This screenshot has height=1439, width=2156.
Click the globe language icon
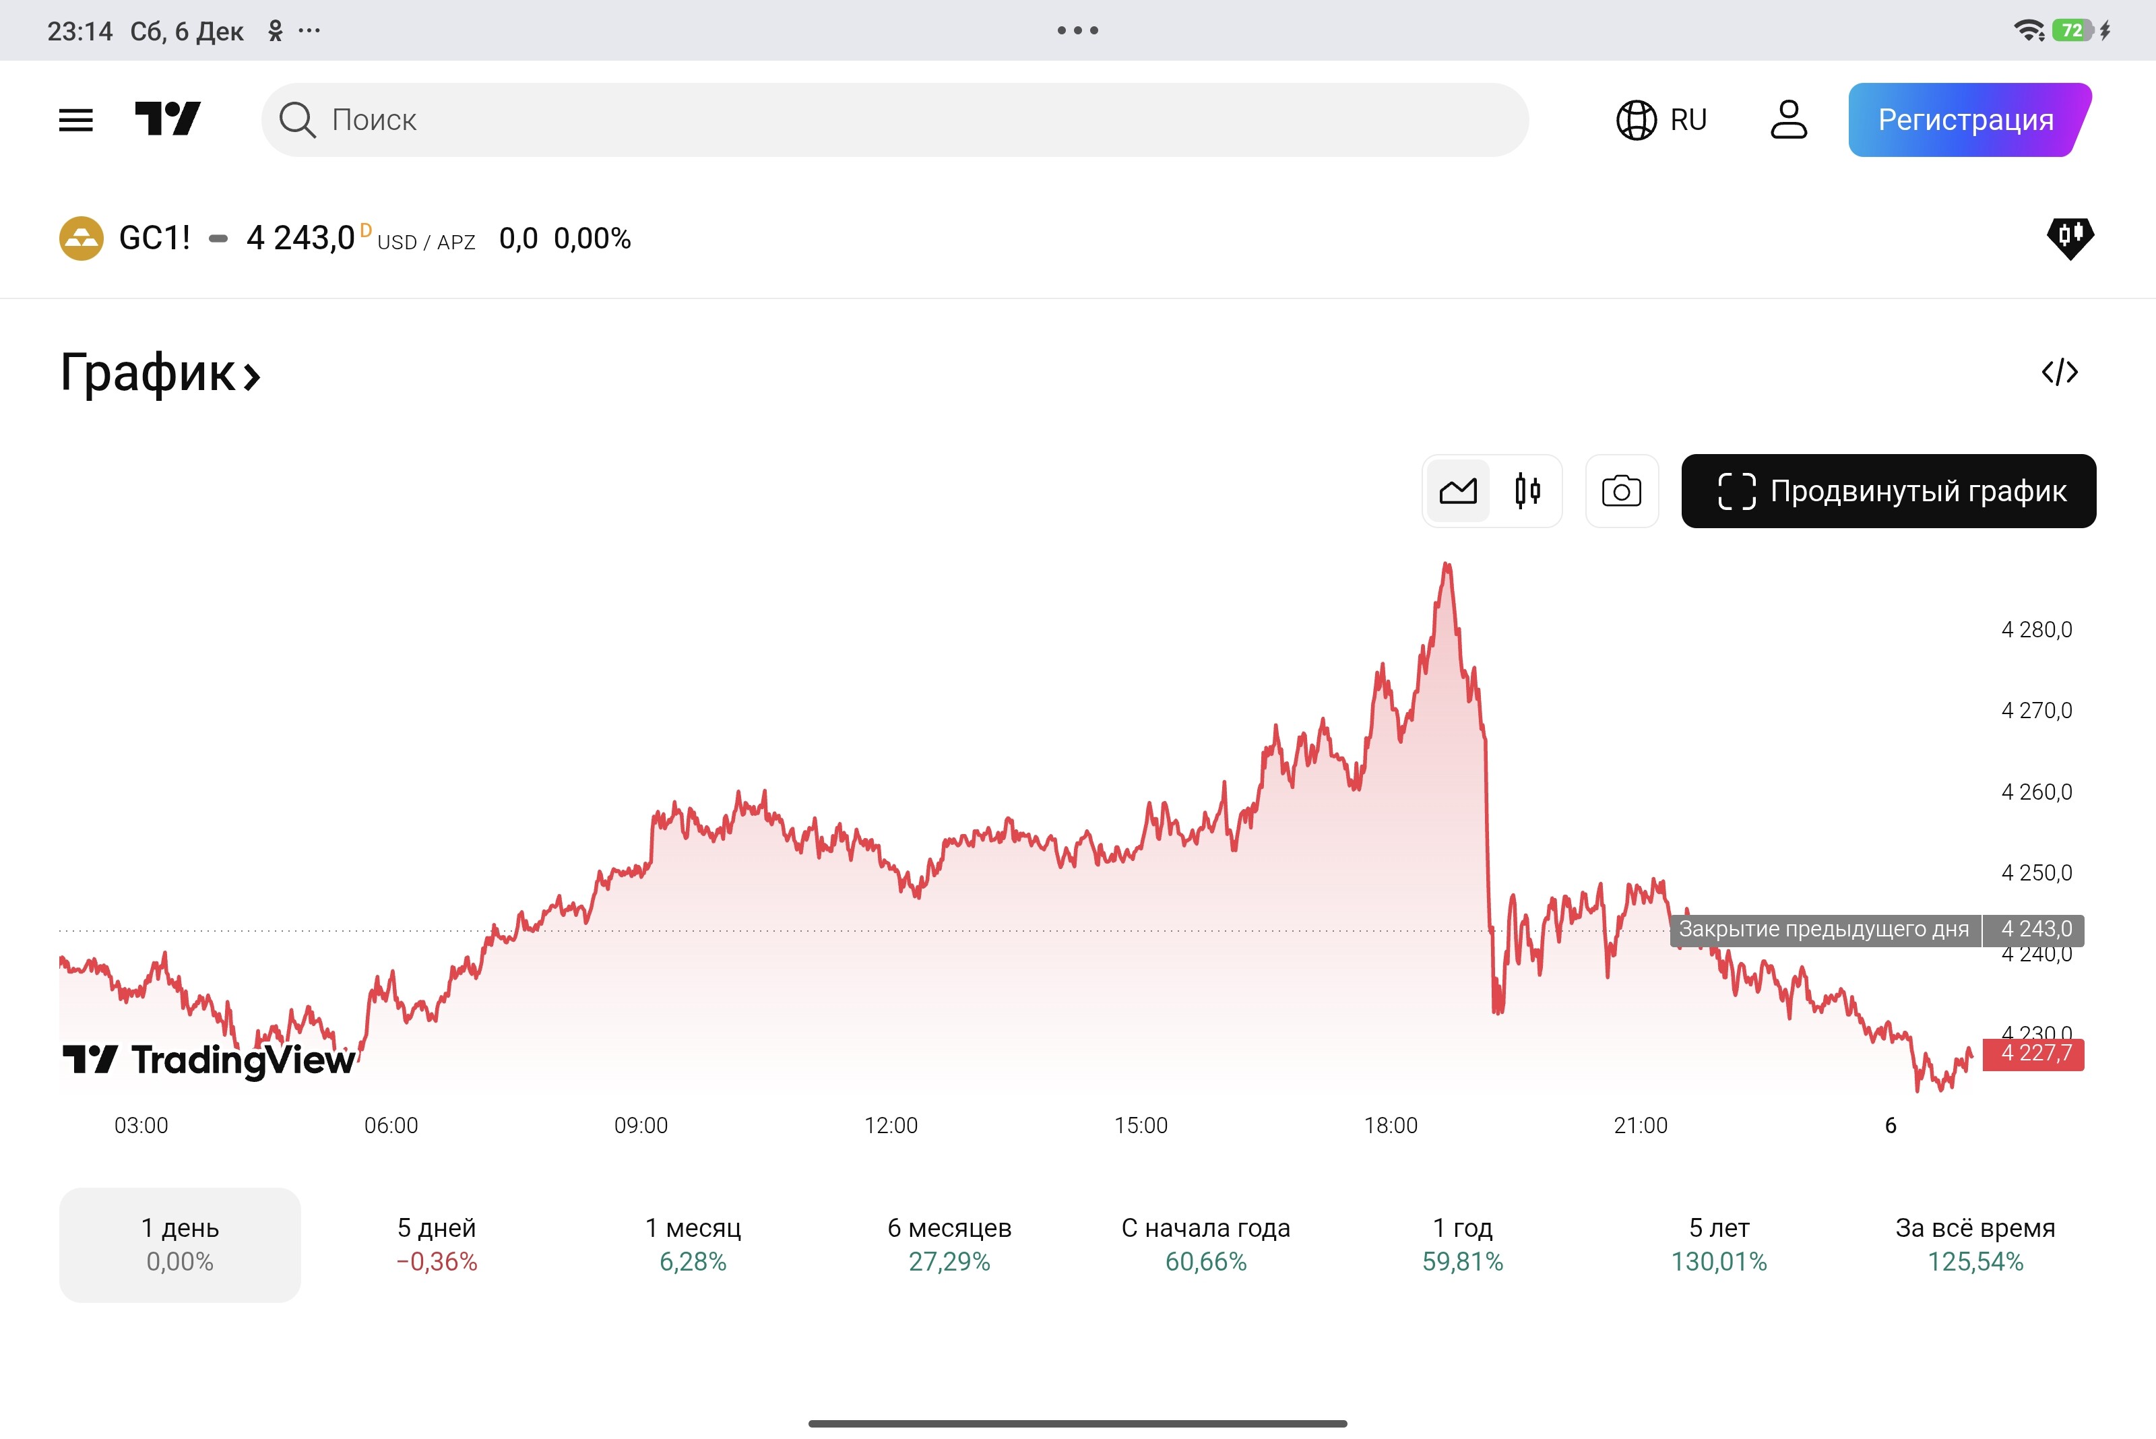(x=1636, y=120)
